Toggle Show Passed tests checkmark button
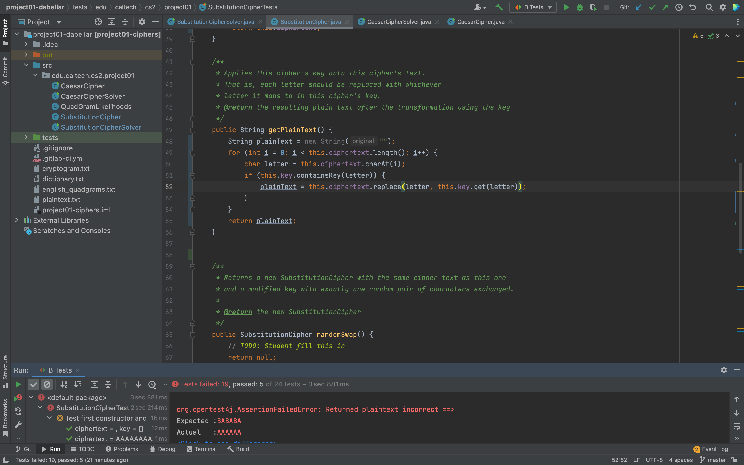Screen dimensions: 744x465 [x=34, y=384]
